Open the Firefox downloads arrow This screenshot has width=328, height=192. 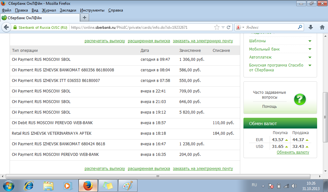(x=311, y=28)
